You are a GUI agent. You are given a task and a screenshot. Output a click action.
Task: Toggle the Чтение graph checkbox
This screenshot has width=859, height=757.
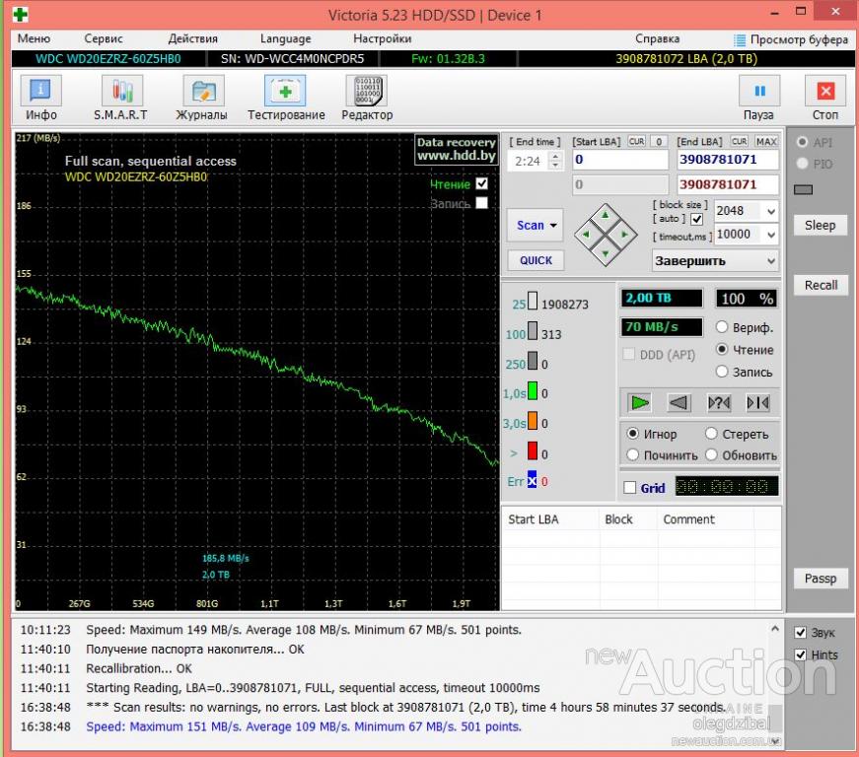(x=481, y=184)
